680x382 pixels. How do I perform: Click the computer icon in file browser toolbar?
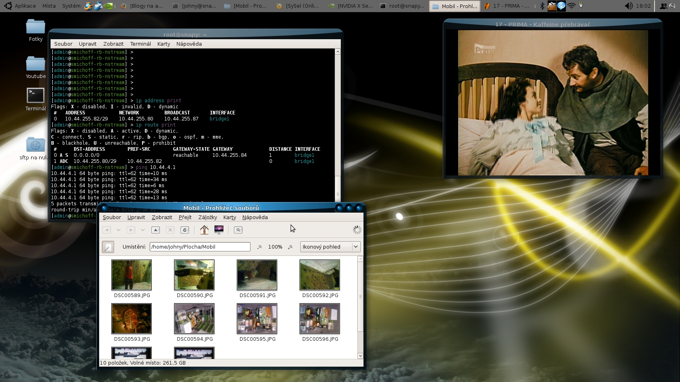[x=219, y=230]
